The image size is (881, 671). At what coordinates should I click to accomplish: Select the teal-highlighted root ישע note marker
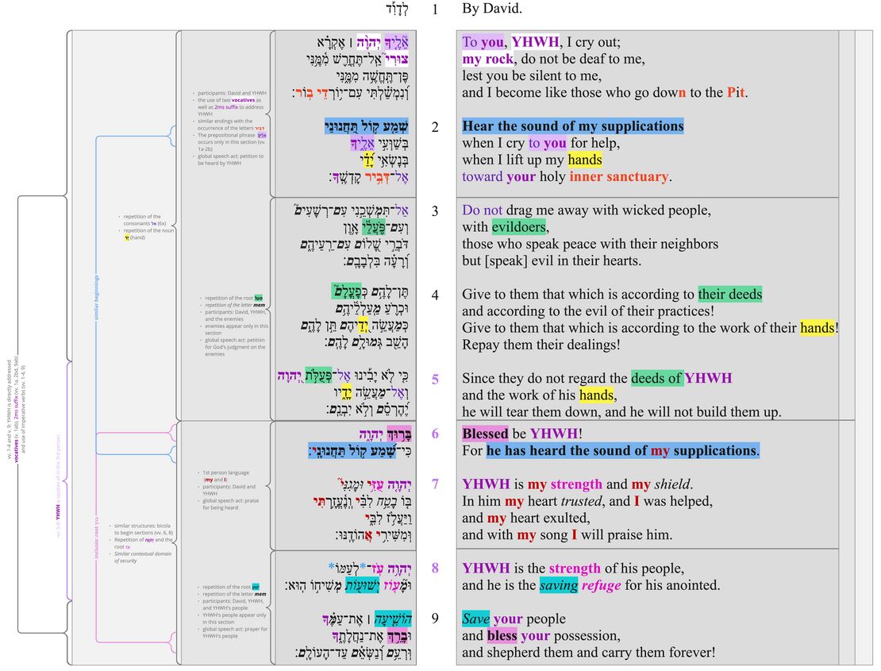[x=256, y=587]
